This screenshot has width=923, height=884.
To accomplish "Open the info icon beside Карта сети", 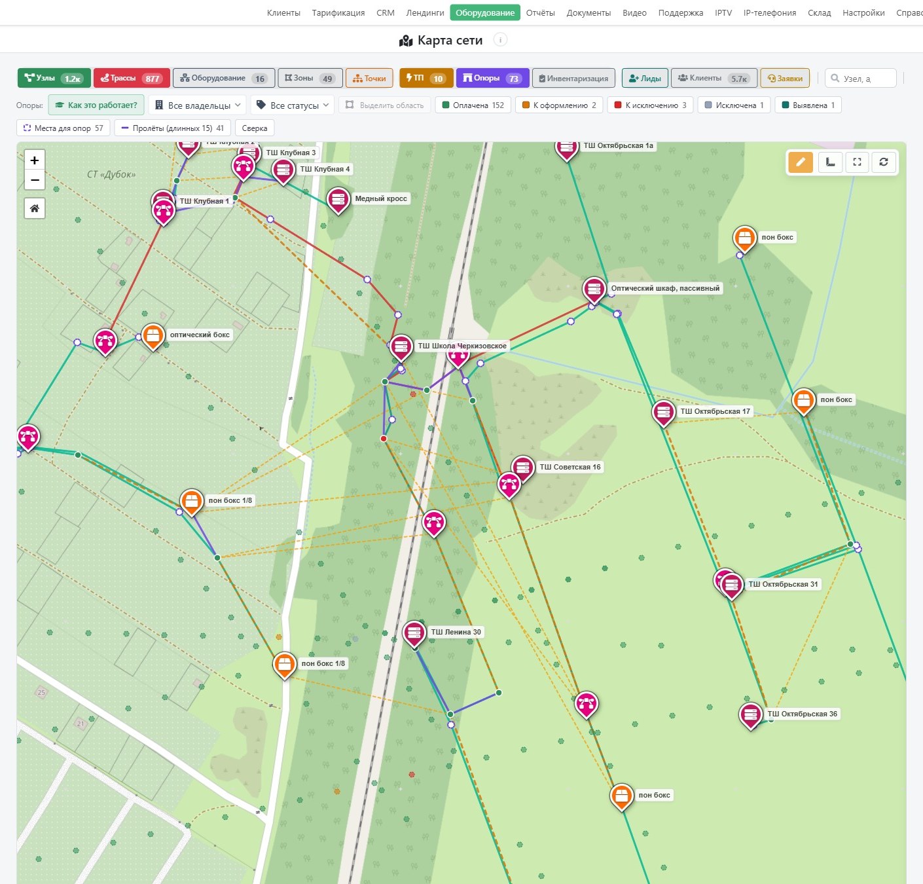I will coord(500,40).
